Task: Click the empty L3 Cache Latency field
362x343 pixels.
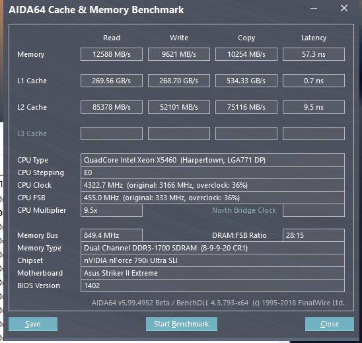Action: (314, 133)
